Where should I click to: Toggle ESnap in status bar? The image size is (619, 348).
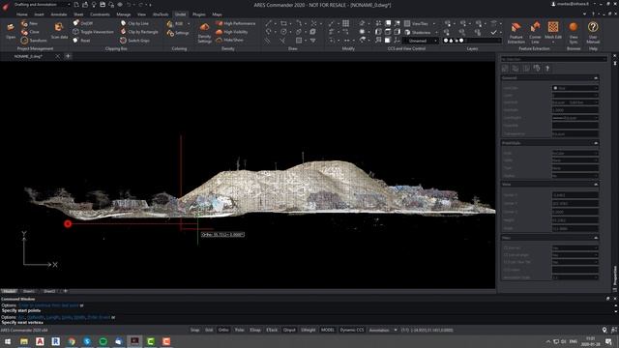(255, 330)
